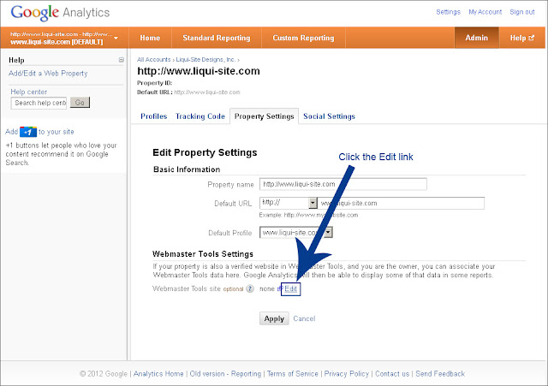This screenshot has width=548, height=386.
Task: Open the Webmaster Tools site help question icon
Action: click(x=250, y=288)
